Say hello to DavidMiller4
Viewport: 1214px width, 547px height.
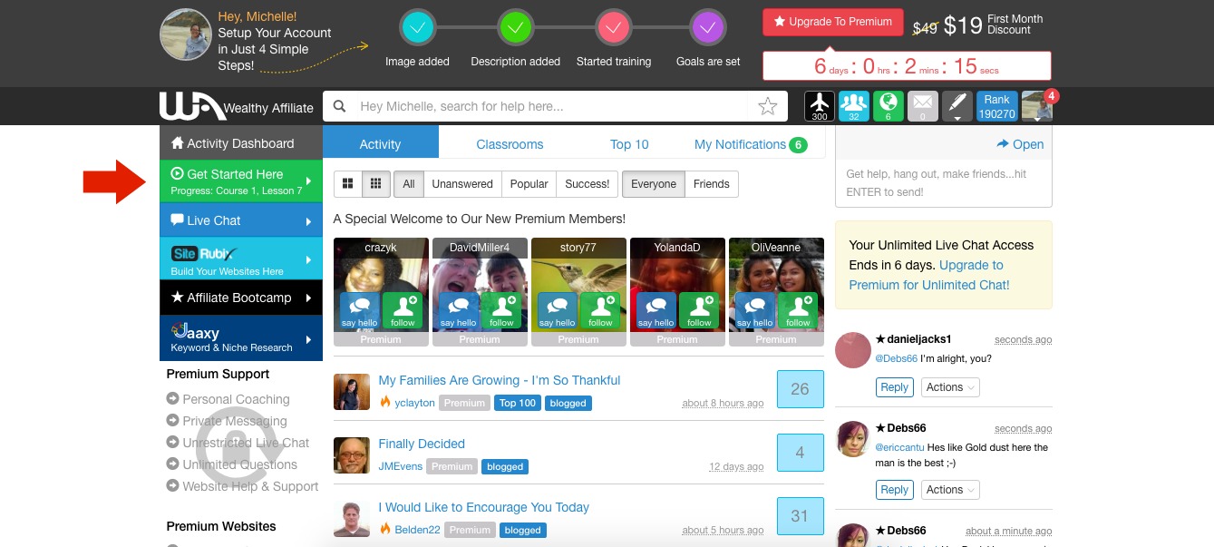point(458,311)
